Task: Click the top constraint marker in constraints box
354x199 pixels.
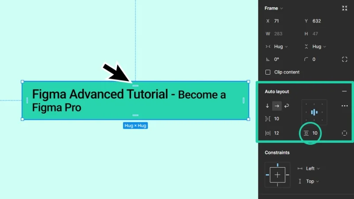Action: click(x=277, y=165)
